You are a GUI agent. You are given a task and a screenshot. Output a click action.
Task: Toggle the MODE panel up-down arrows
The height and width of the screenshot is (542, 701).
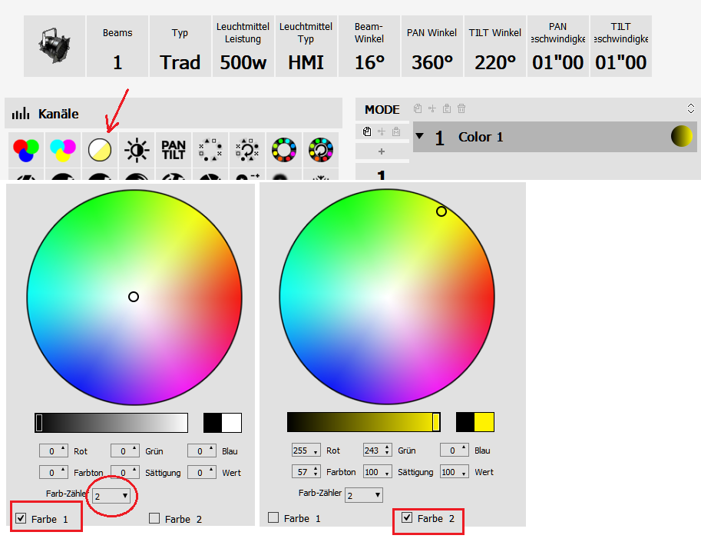click(x=691, y=108)
